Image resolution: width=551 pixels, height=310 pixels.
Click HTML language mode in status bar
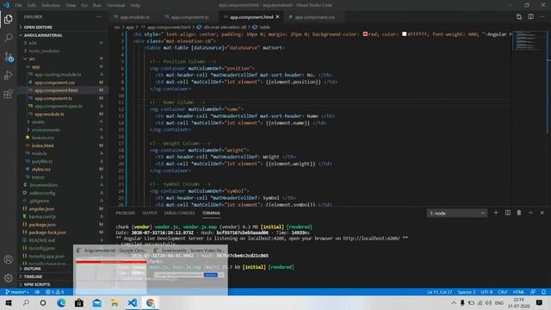coord(518,292)
